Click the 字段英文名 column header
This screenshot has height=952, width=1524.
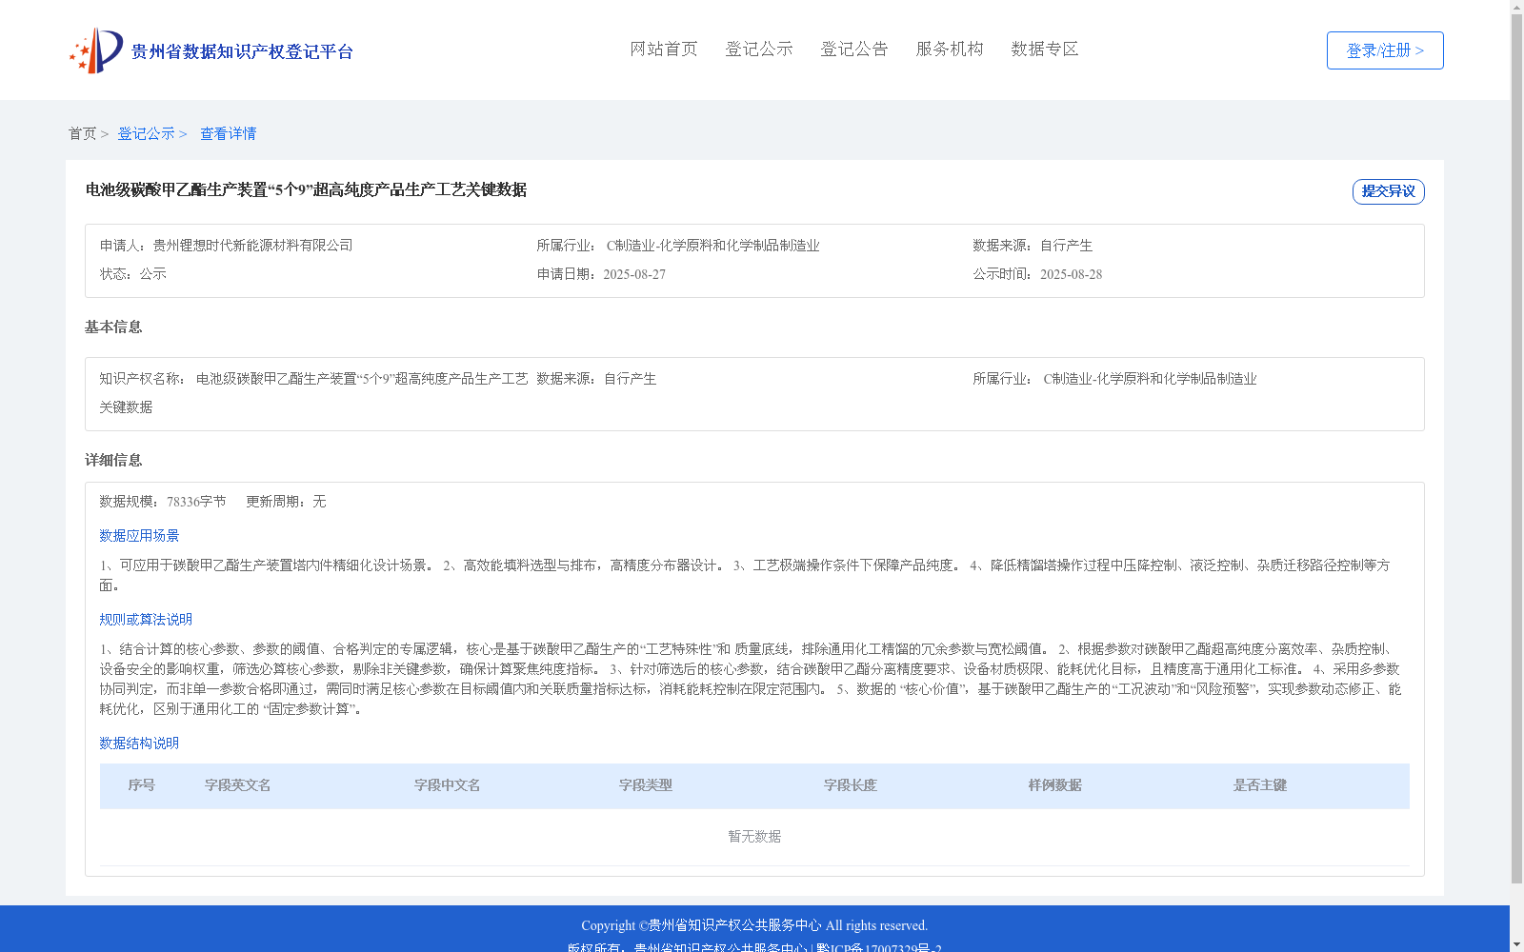pyautogui.click(x=238, y=785)
